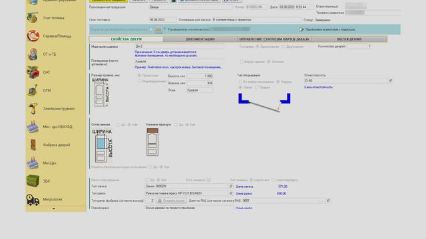Open the Цена ручек link

[244, 193]
